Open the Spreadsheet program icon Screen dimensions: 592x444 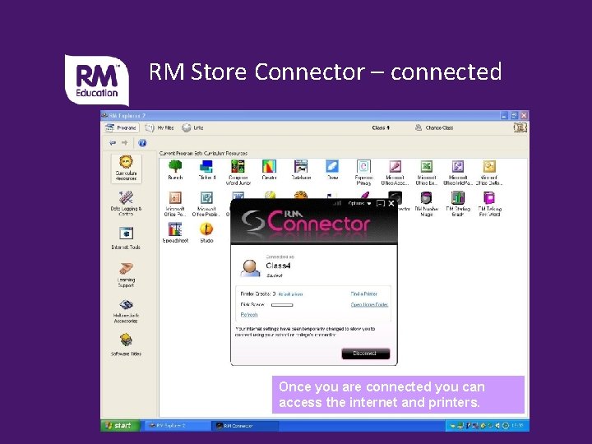point(175,233)
